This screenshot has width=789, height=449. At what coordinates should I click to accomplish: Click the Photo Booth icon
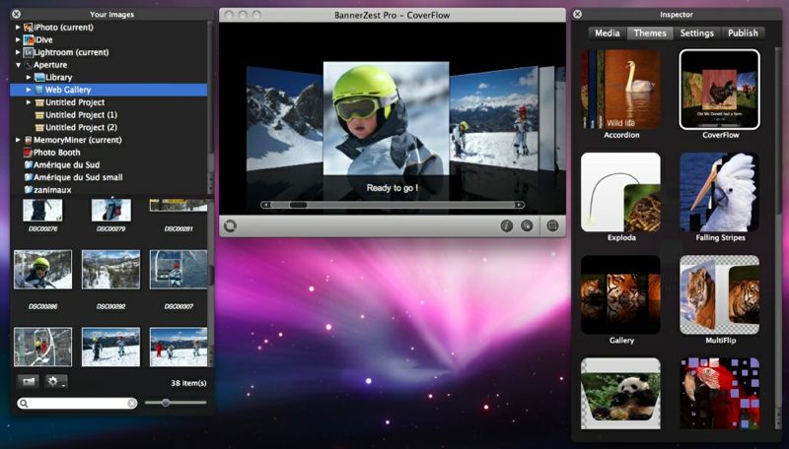point(29,153)
